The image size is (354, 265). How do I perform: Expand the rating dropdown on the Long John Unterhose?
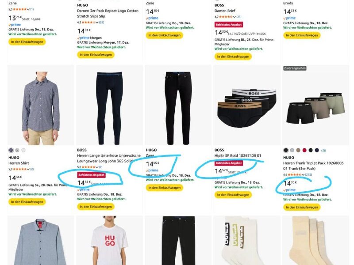coord(97,167)
